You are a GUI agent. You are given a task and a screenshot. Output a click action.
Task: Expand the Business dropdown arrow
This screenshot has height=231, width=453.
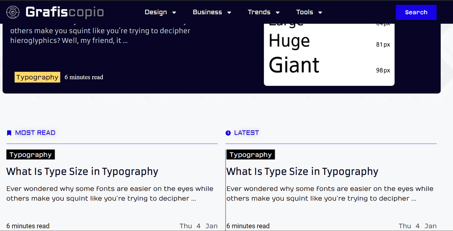point(229,13)
